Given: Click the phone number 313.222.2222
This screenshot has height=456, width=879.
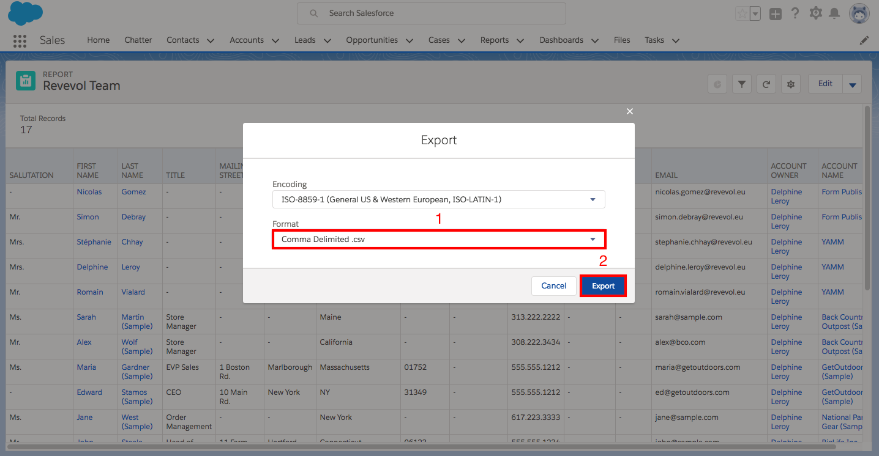Looking at the screenshot, I should coord(536,317).
